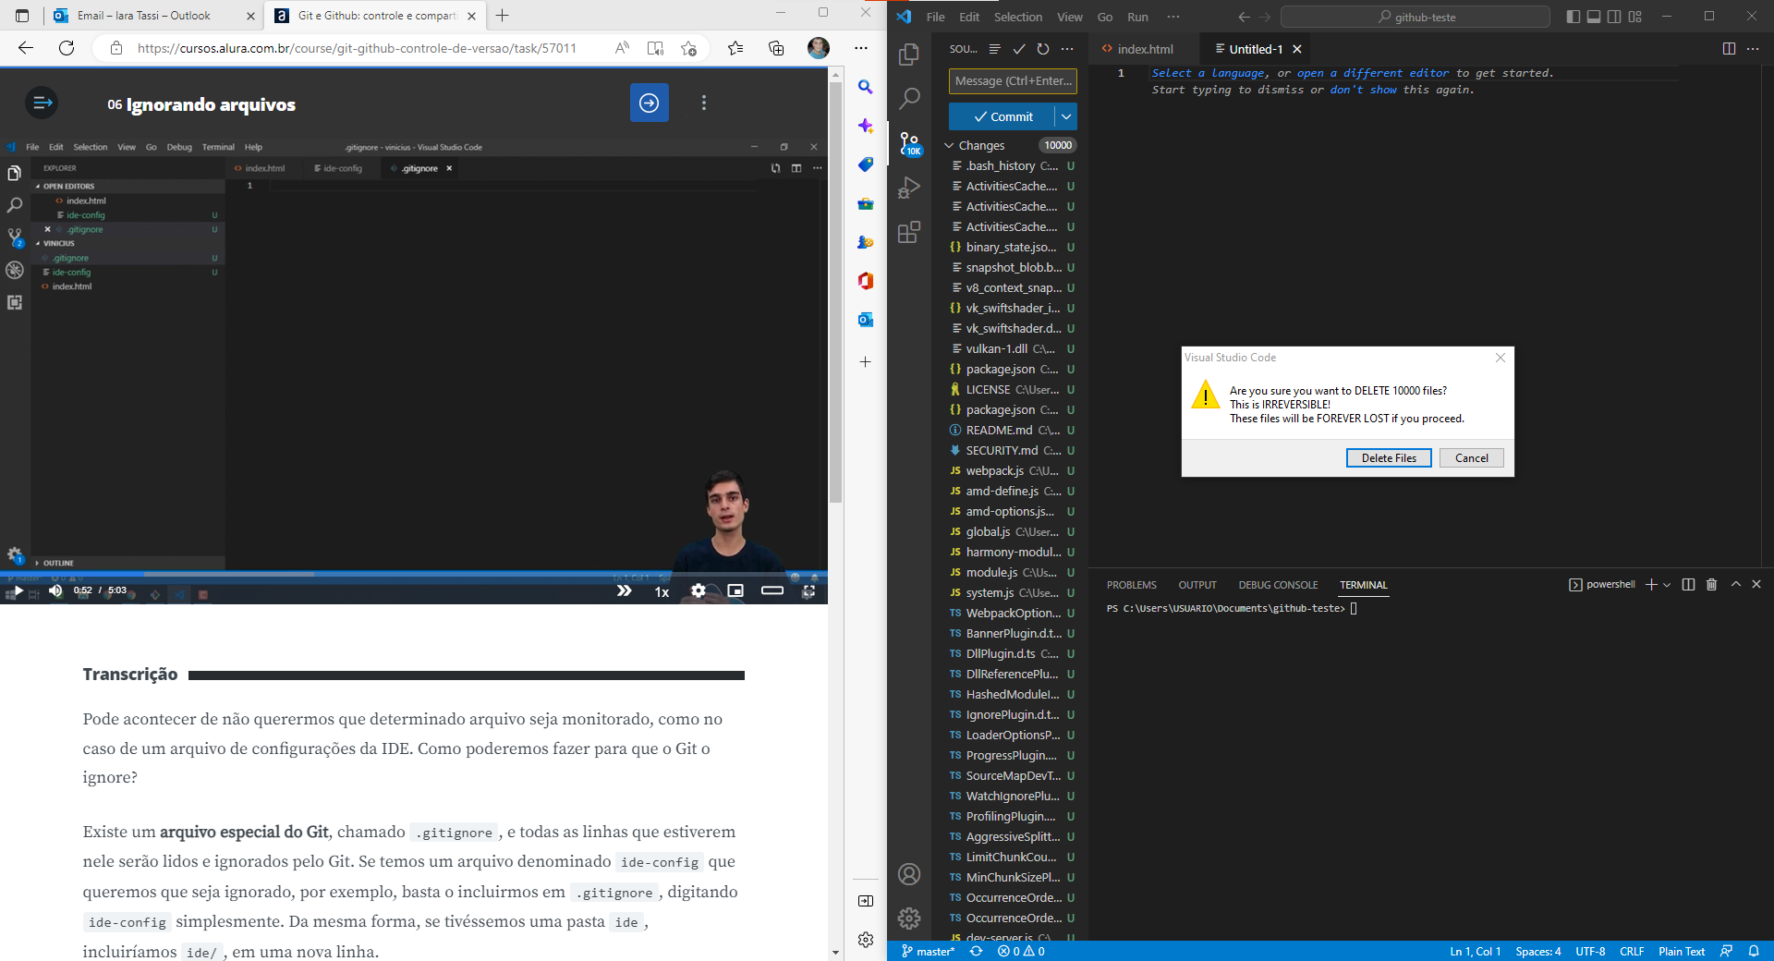Open Source Control view with 10K badge
This screenshot has height=961, width=1774.
point(910,142)
